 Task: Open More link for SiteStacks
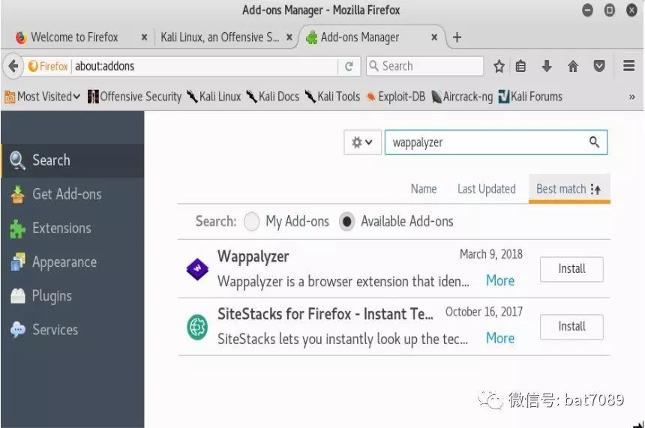point(499,338)
